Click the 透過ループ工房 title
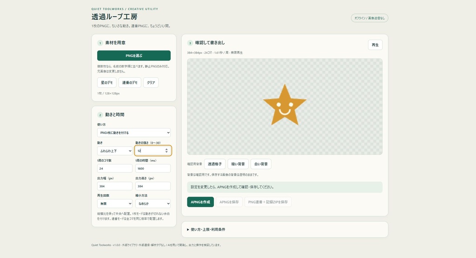 point(114,17)
